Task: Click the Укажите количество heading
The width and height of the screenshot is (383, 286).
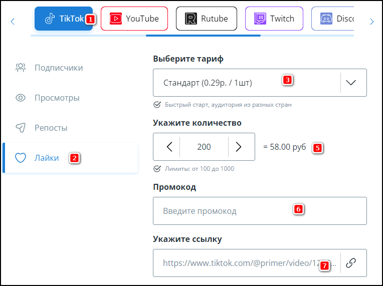Action: pyautogui.click(x=197, y=123)
